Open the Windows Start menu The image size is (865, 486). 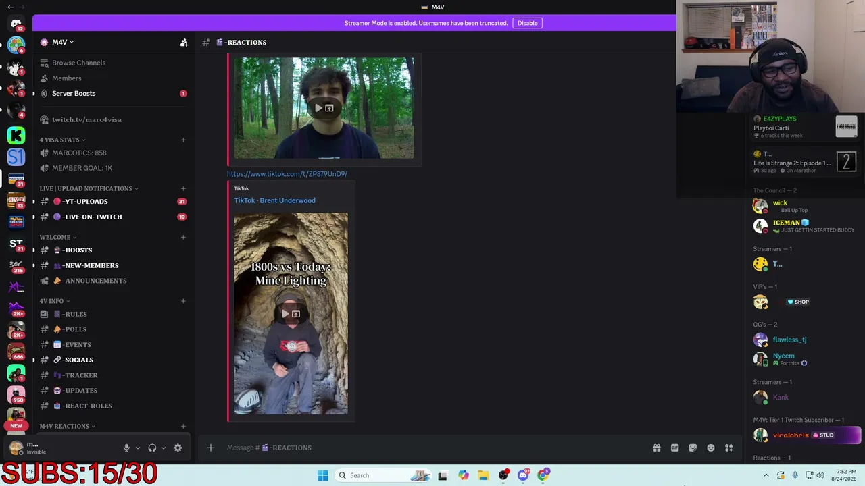coord(323,475)
